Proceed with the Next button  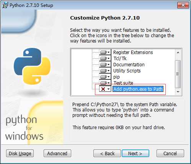tap(135, 153)
